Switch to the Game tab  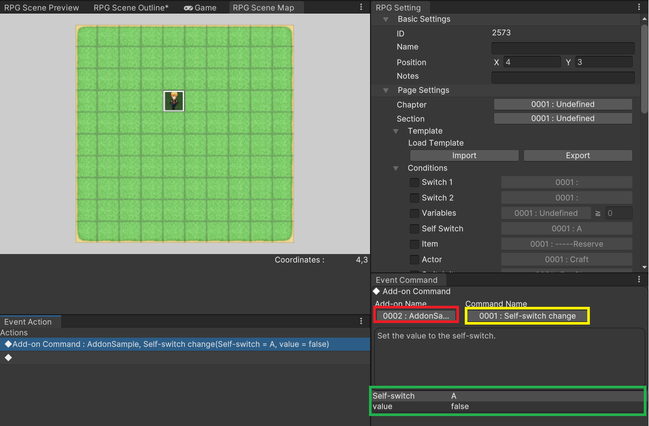pyautogui.click(x=200, y=8)
